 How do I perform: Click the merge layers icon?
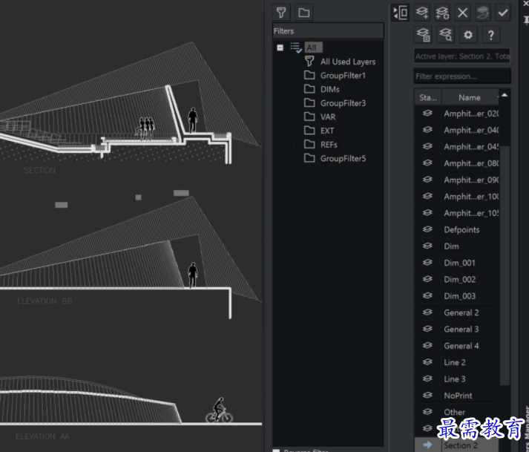(483, 13)
